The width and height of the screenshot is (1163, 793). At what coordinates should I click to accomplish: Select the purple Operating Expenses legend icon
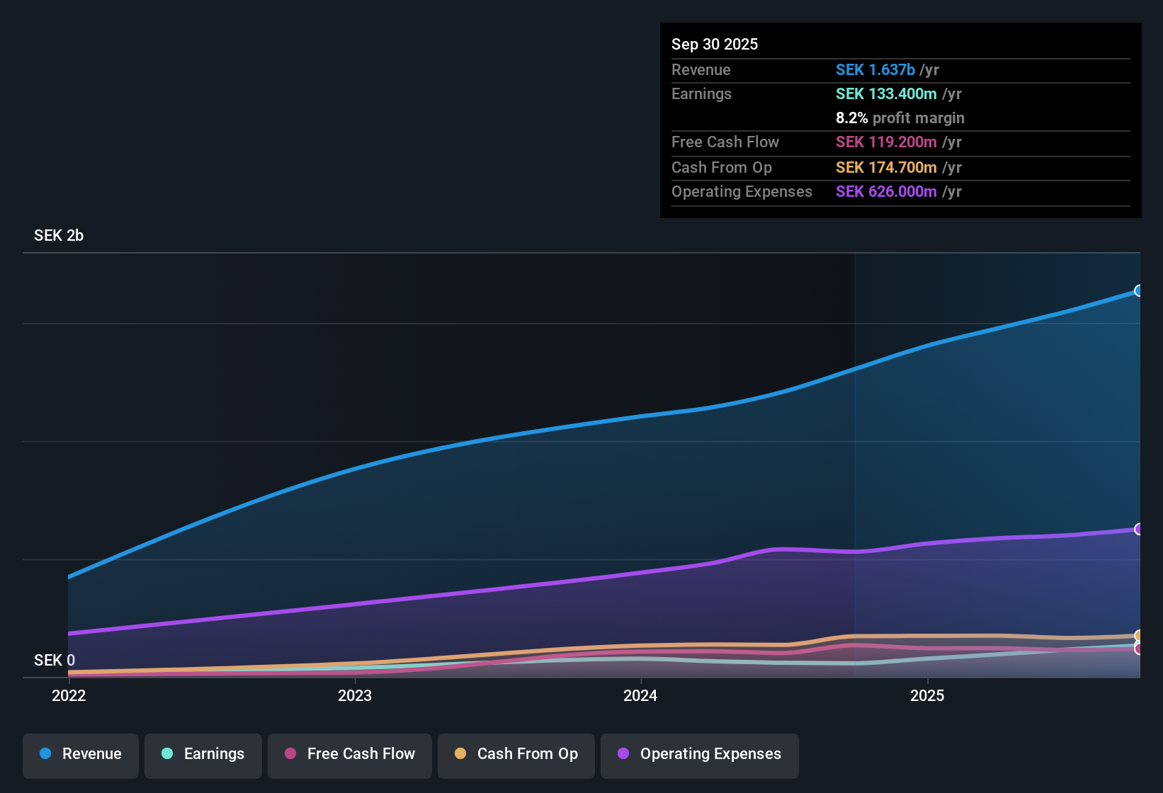coord(622,754)
